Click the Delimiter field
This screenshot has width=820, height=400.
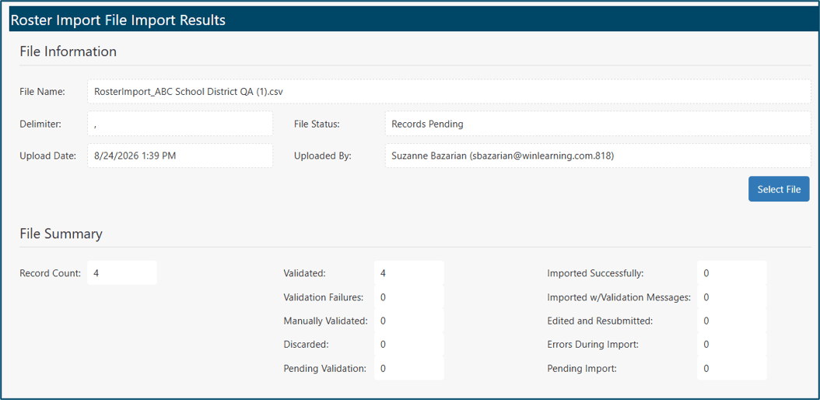click(x=180, y=124)
